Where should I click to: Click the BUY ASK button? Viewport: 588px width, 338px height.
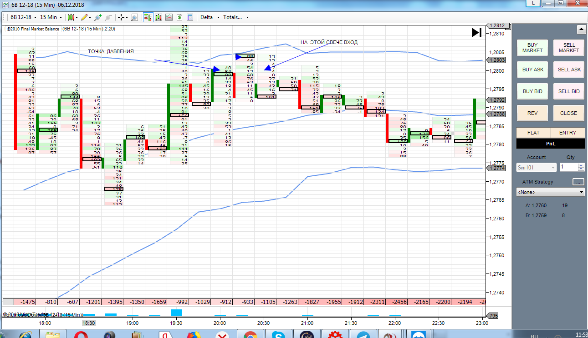(x=532, y=70)
